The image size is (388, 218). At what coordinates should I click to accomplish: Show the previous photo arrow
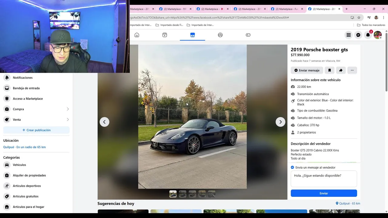click(104, 122)
